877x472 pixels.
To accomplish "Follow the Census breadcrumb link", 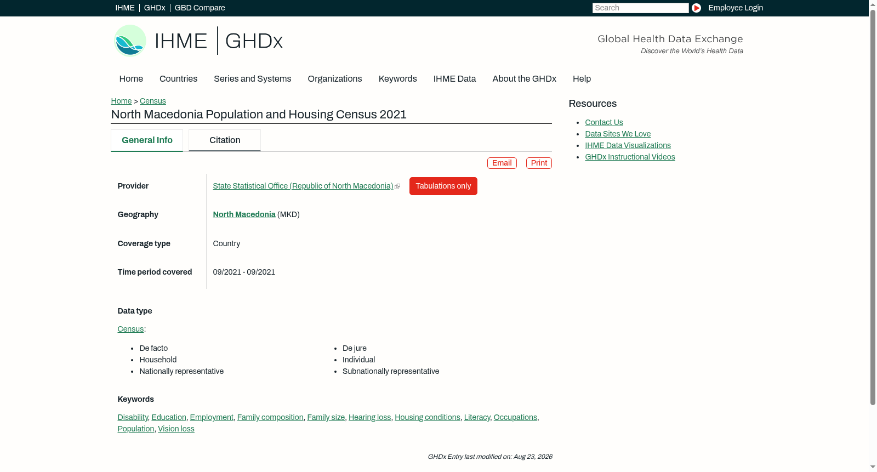I will 153,101.
